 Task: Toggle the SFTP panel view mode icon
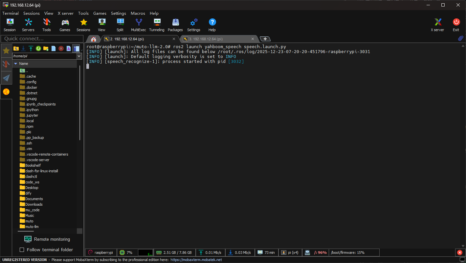76,48
